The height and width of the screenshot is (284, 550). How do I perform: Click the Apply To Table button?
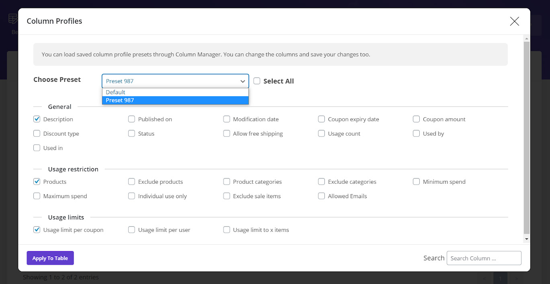pos(50,258)
